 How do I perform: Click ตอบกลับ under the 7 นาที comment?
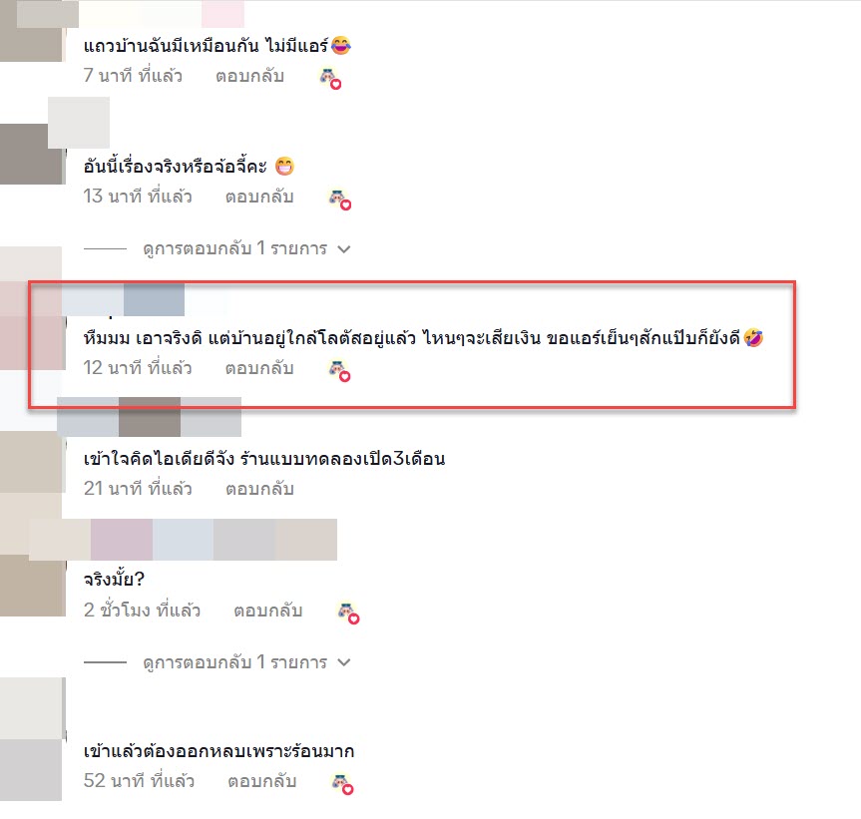pyautogui.click(x=249, y=76)
